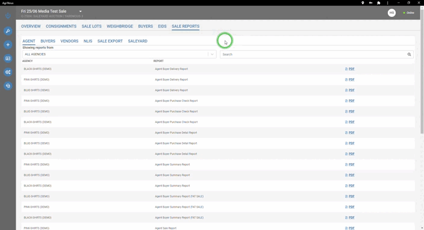Click 'Agent Sale Report' text in the last row
424x230 pixels.
166,228
